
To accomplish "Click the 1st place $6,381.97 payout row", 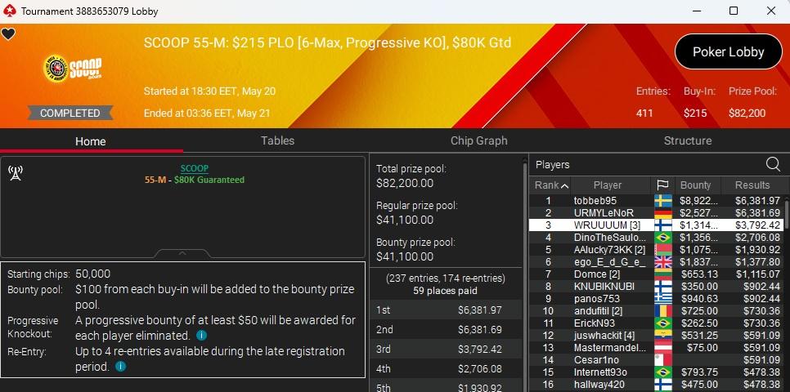I will pos(446,310).
